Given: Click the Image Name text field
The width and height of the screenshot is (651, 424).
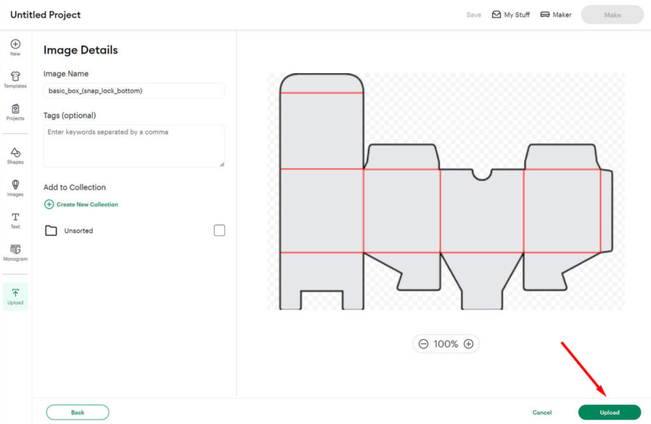Looking at the screenshot, I should click(134, 91).
